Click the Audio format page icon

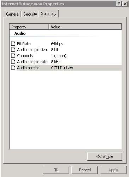click(13, 68)
